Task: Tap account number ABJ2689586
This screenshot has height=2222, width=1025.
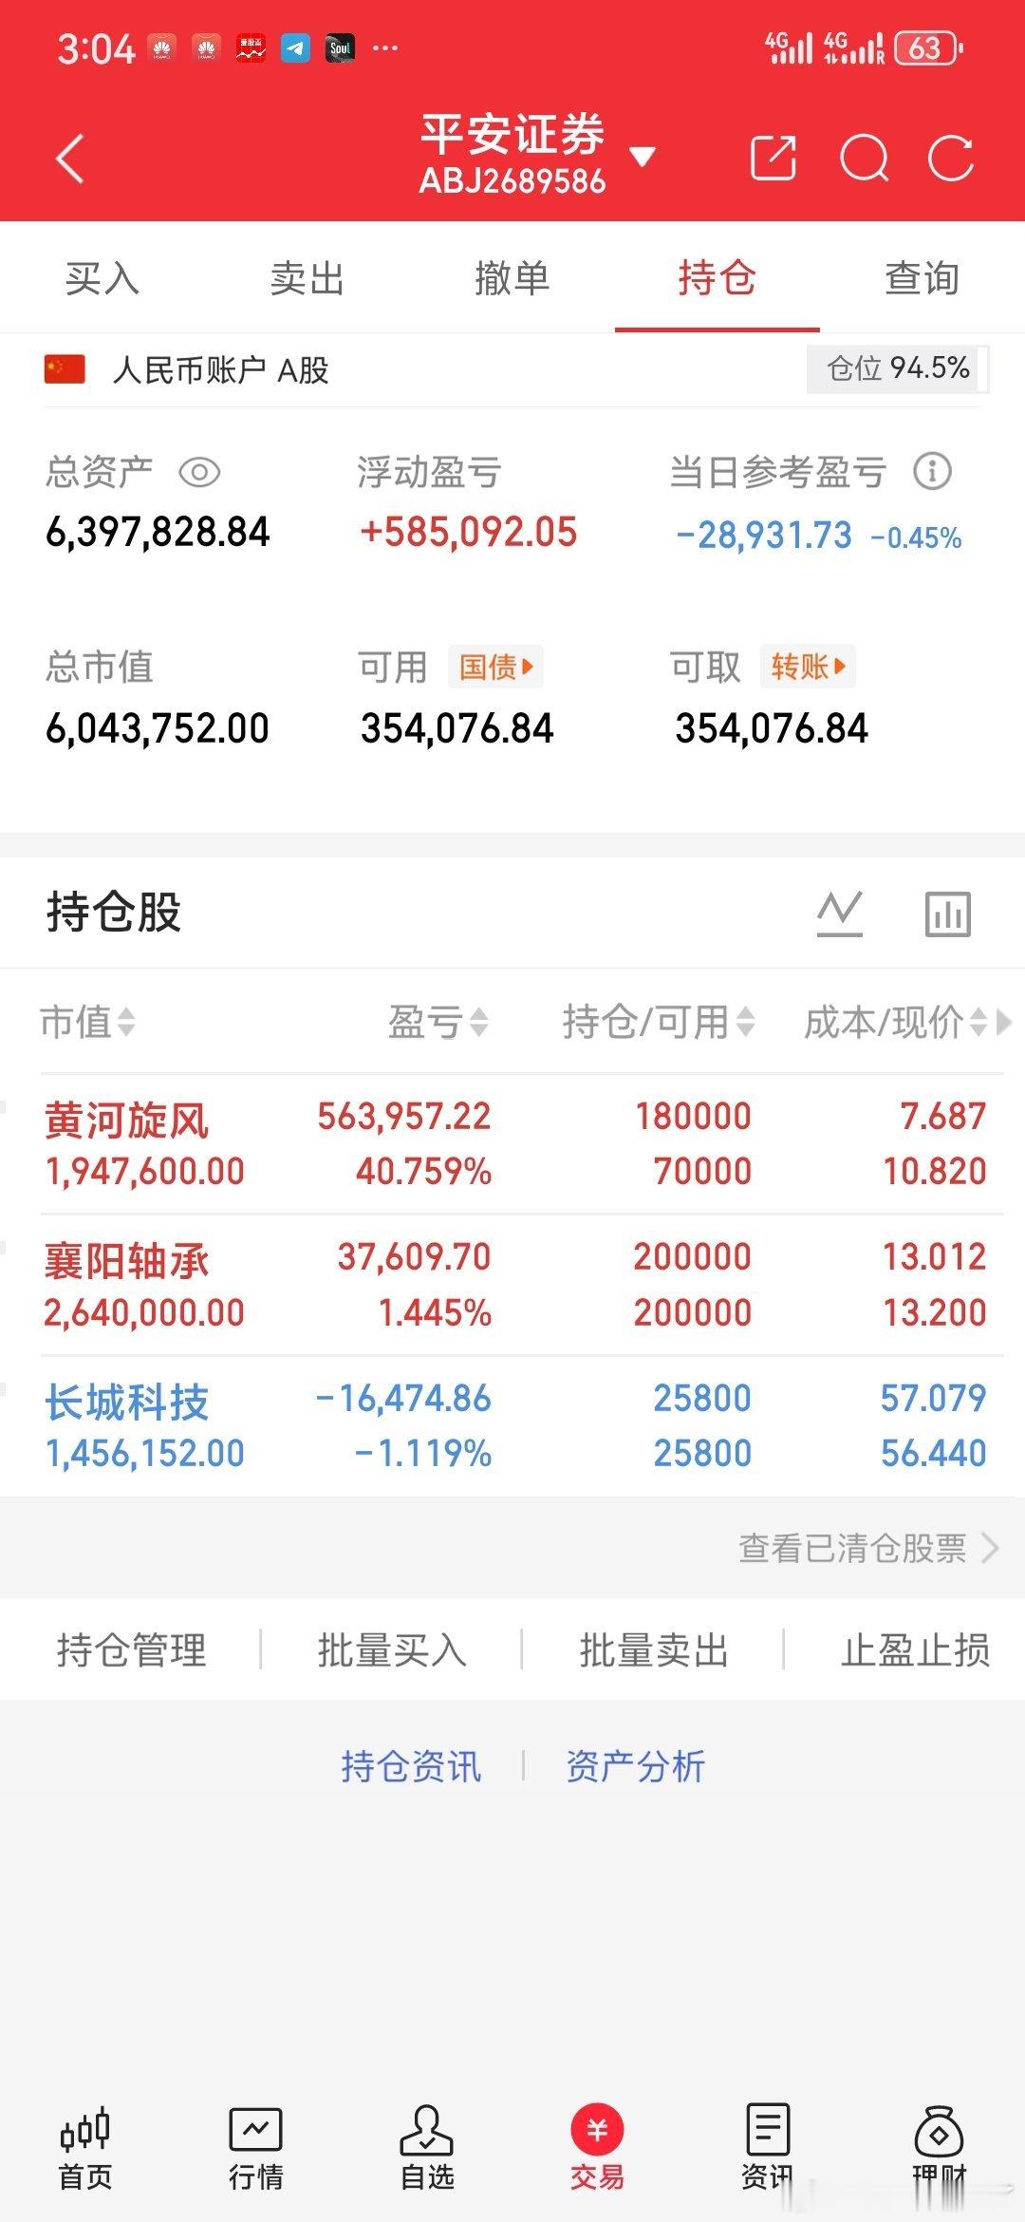Action: [x=512, y=180]
